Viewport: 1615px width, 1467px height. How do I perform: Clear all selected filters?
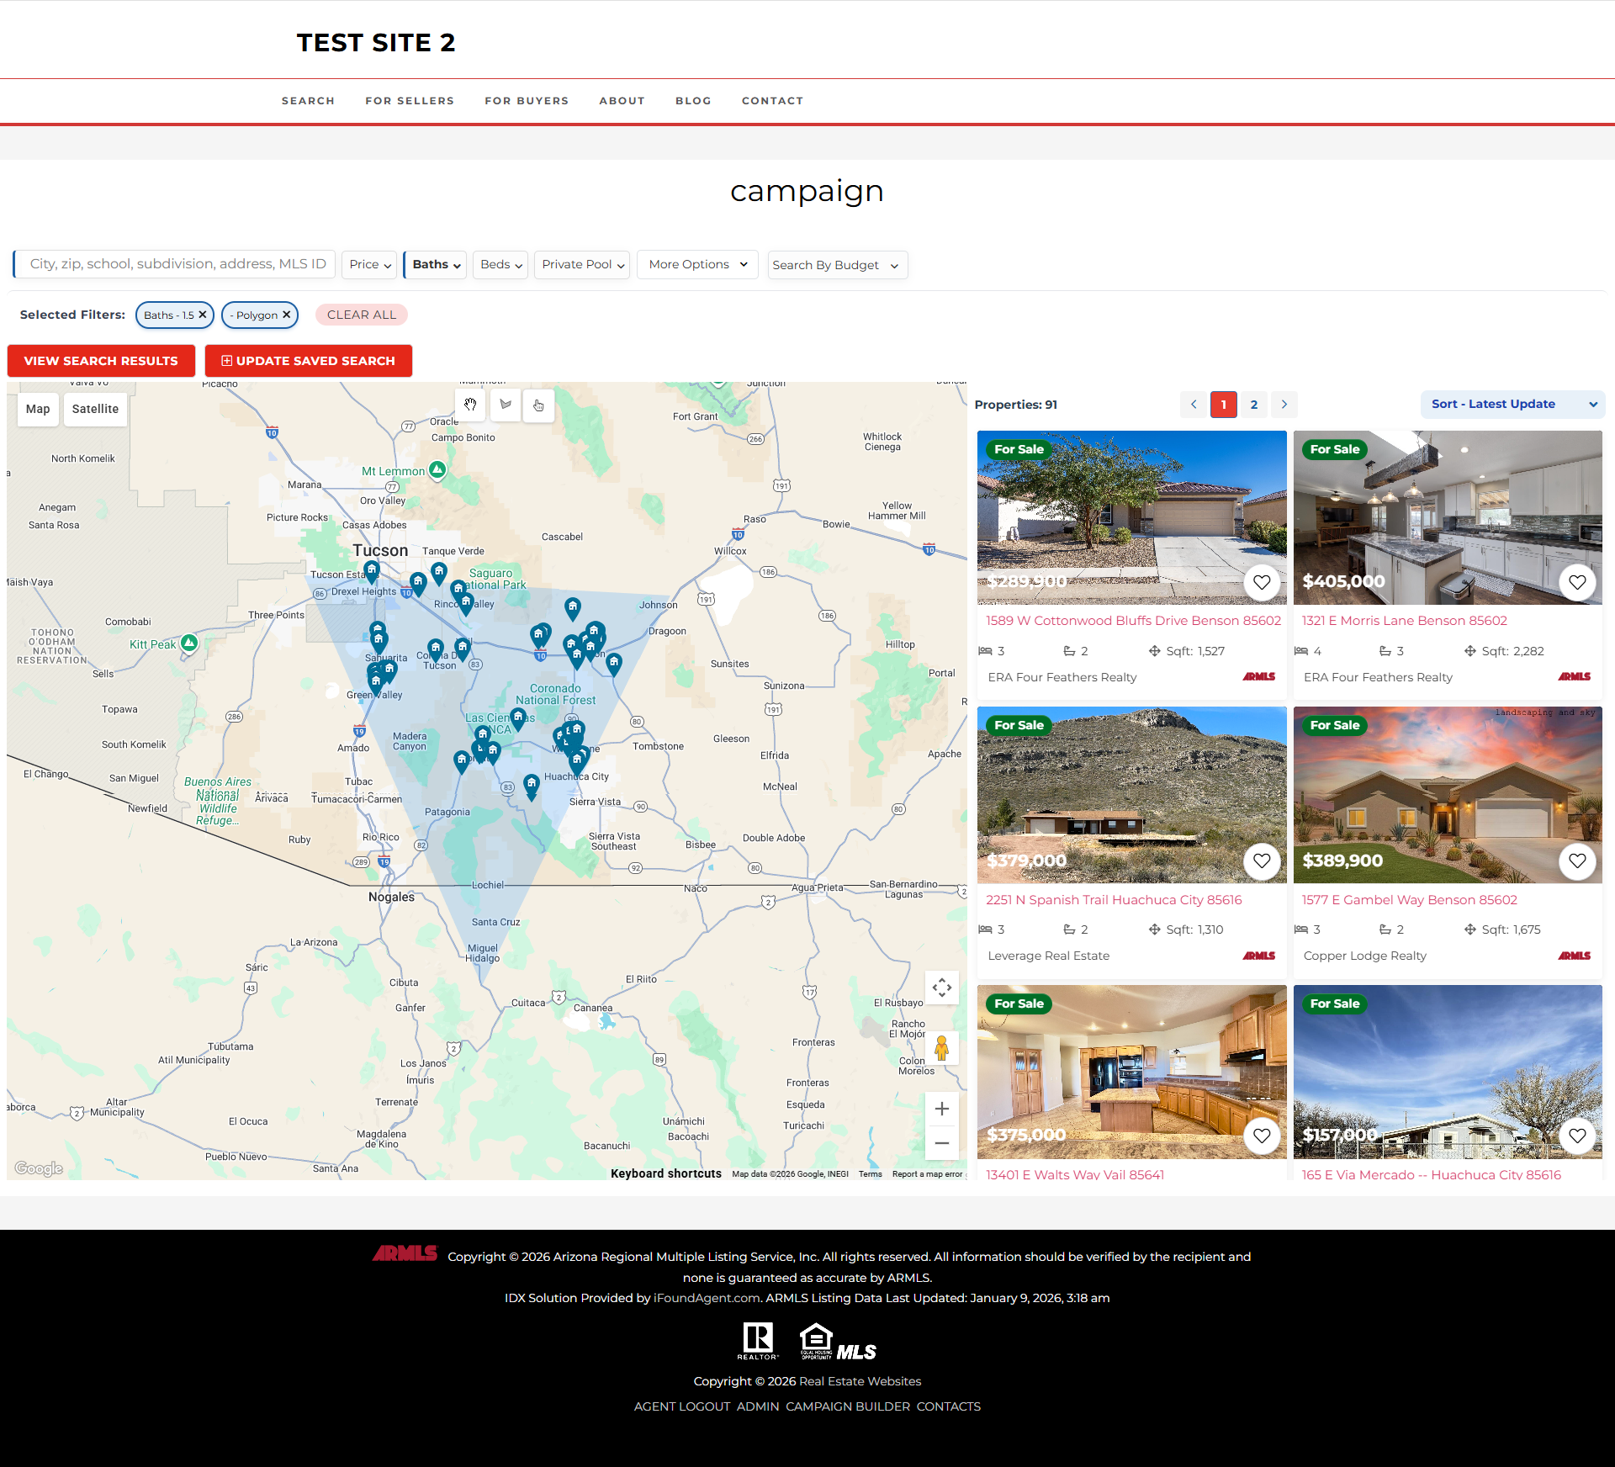tap(362, 315)
